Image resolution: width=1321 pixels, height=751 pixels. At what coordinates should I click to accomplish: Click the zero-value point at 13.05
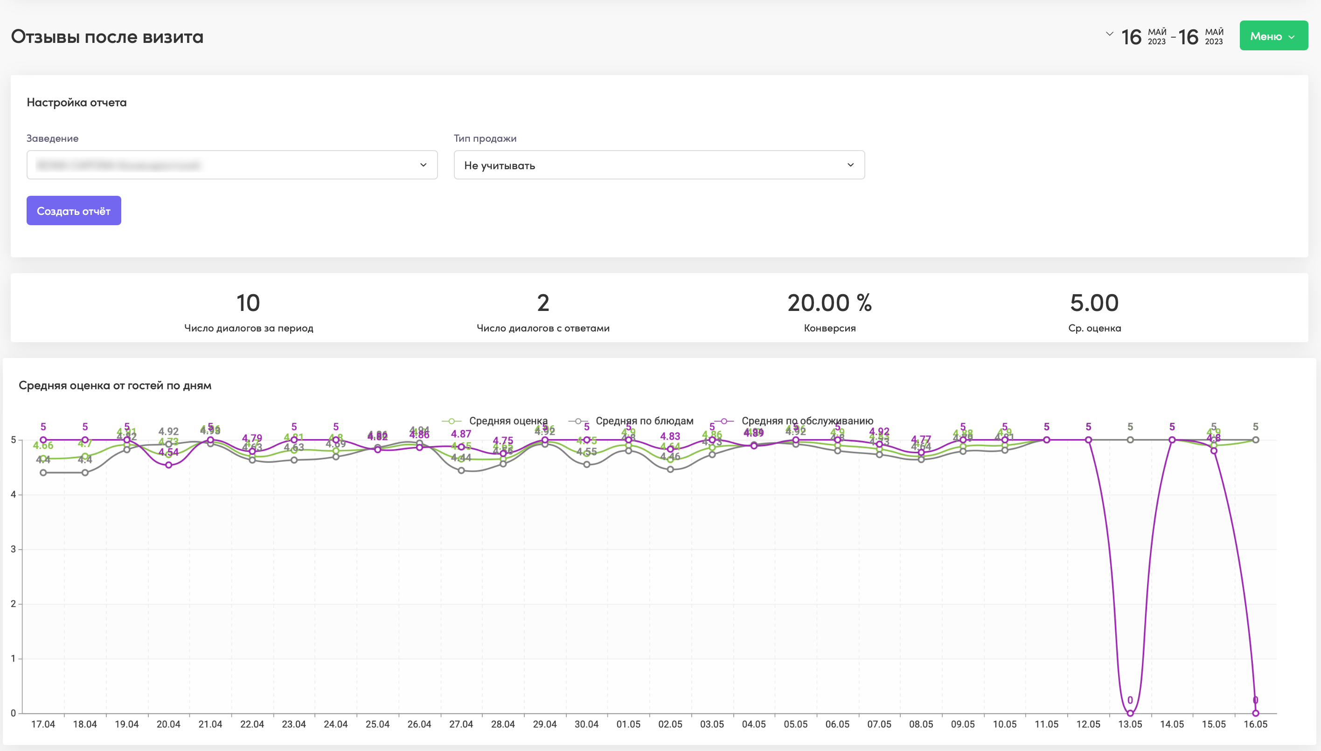1130,713
